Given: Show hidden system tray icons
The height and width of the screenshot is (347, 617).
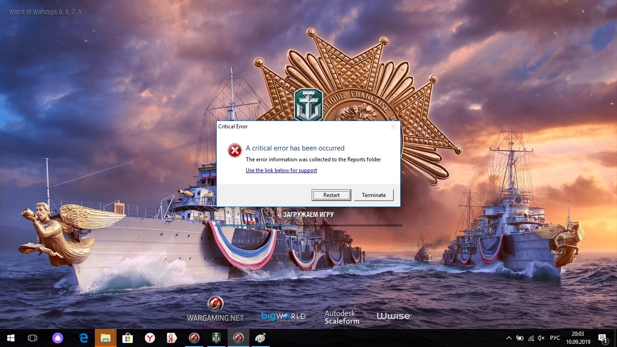Looking at the screenshot, I should click(x=509, y=338).
